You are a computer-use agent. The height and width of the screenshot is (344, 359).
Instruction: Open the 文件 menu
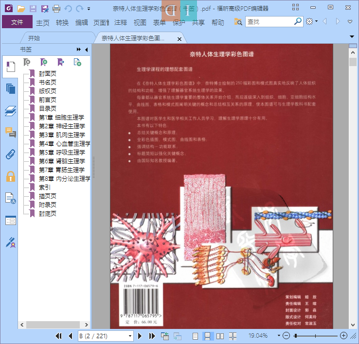tap(17, 22)
